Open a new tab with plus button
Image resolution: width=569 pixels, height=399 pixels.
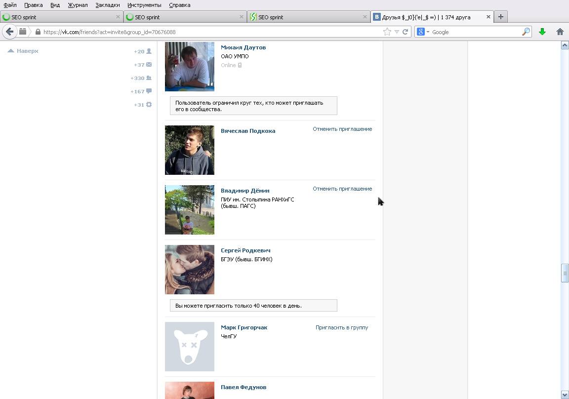[x=500, y=17]
